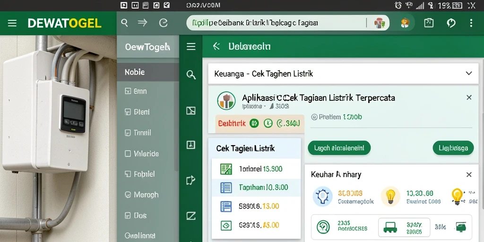
Task: Expand the Keuanga - Cek Tagihen Listrik dropdown
Action: pos(343,73)
